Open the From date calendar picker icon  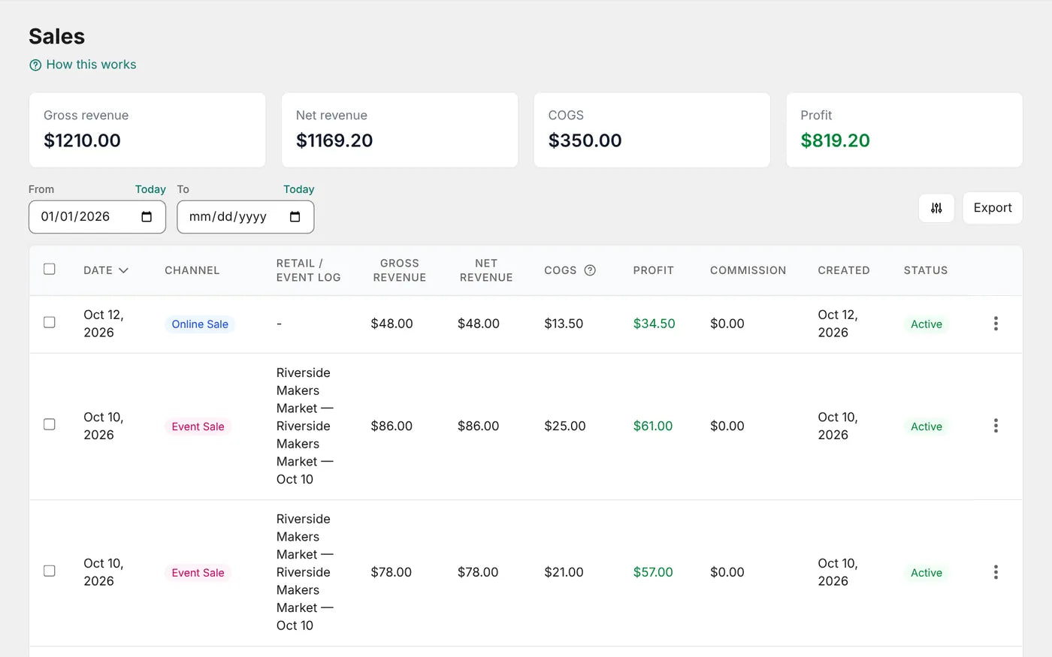[x=147, y=217]
